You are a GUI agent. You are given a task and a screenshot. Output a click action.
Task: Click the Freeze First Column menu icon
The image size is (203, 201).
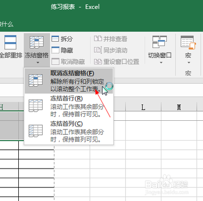(x=36, y=131)
